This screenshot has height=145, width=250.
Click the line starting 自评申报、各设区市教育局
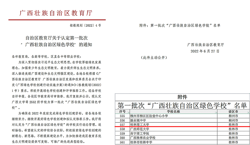point(56,96)
